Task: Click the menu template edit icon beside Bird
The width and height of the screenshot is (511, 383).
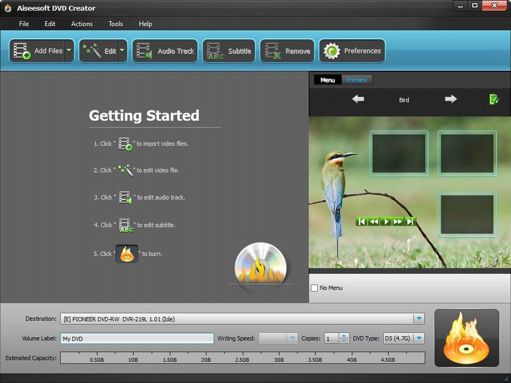Action: [x=494, y=99]
